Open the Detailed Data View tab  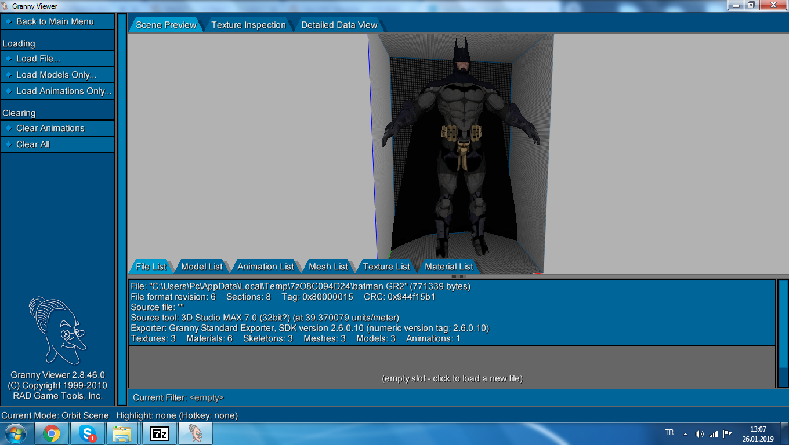(x=339, y=25)
